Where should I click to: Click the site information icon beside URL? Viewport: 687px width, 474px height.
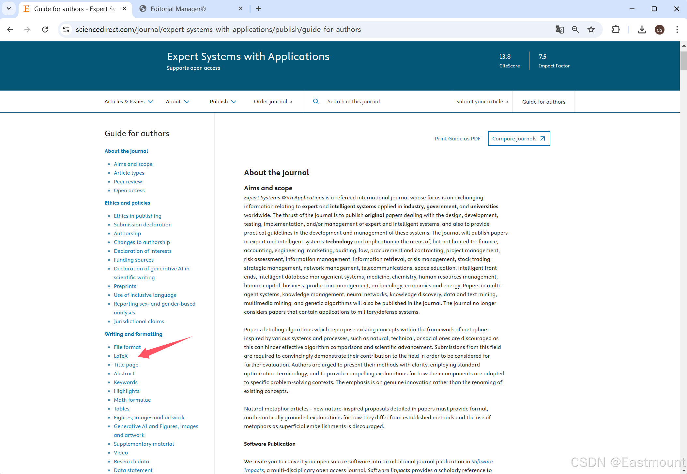tap(66, 29)
